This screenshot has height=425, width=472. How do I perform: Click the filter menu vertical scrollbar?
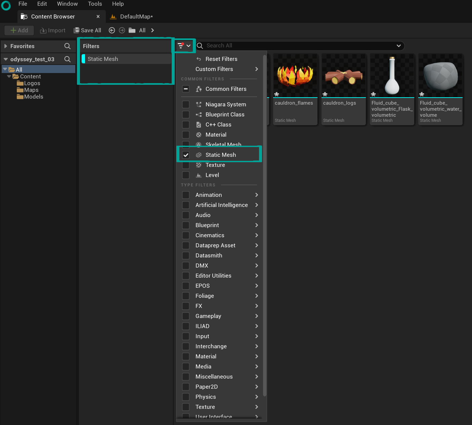[x=265, y=225]
